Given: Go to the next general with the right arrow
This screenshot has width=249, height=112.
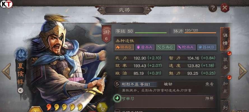Looking at the screenshot, I should (x=243, y=71).
